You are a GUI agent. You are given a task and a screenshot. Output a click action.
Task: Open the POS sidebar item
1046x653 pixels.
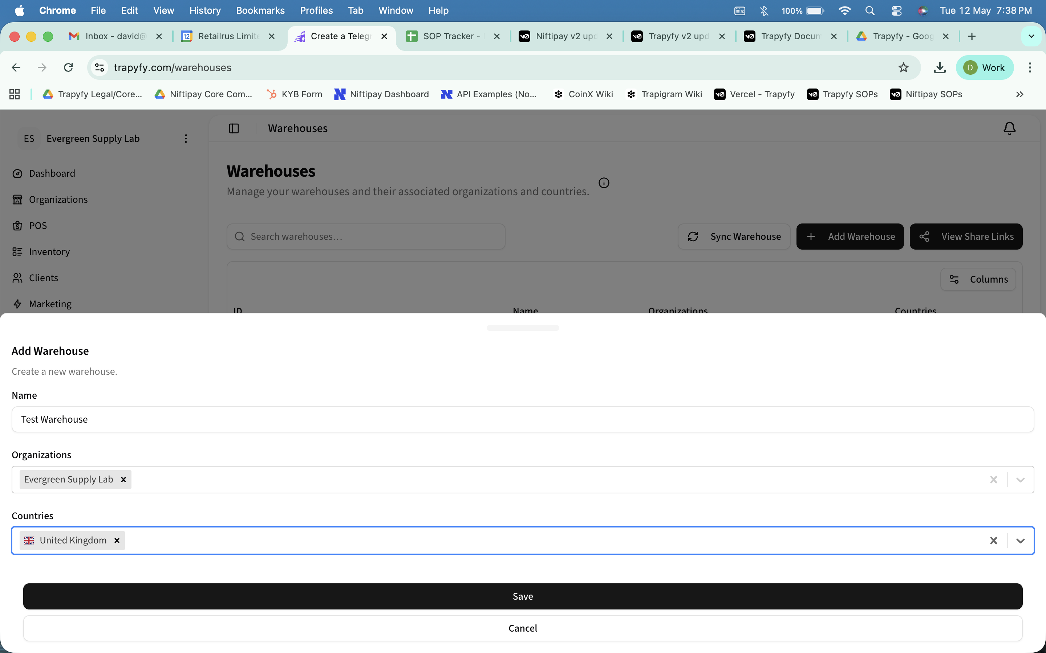[x=38, y=225]
